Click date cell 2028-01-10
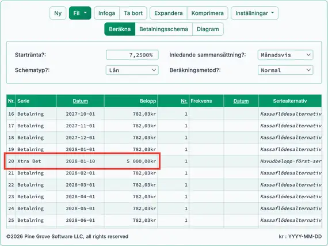The width and height of the screenshot is (328, 246). 81,161
